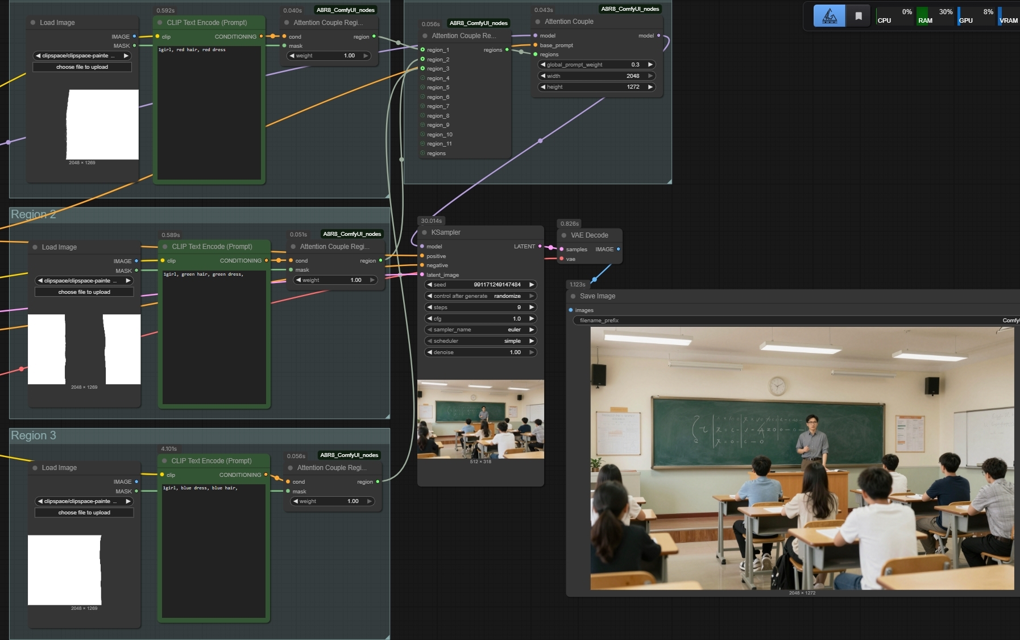Click the region_5 input socket
The height and width of the screenshot is (640, 1020).
[x=422, y=88]
